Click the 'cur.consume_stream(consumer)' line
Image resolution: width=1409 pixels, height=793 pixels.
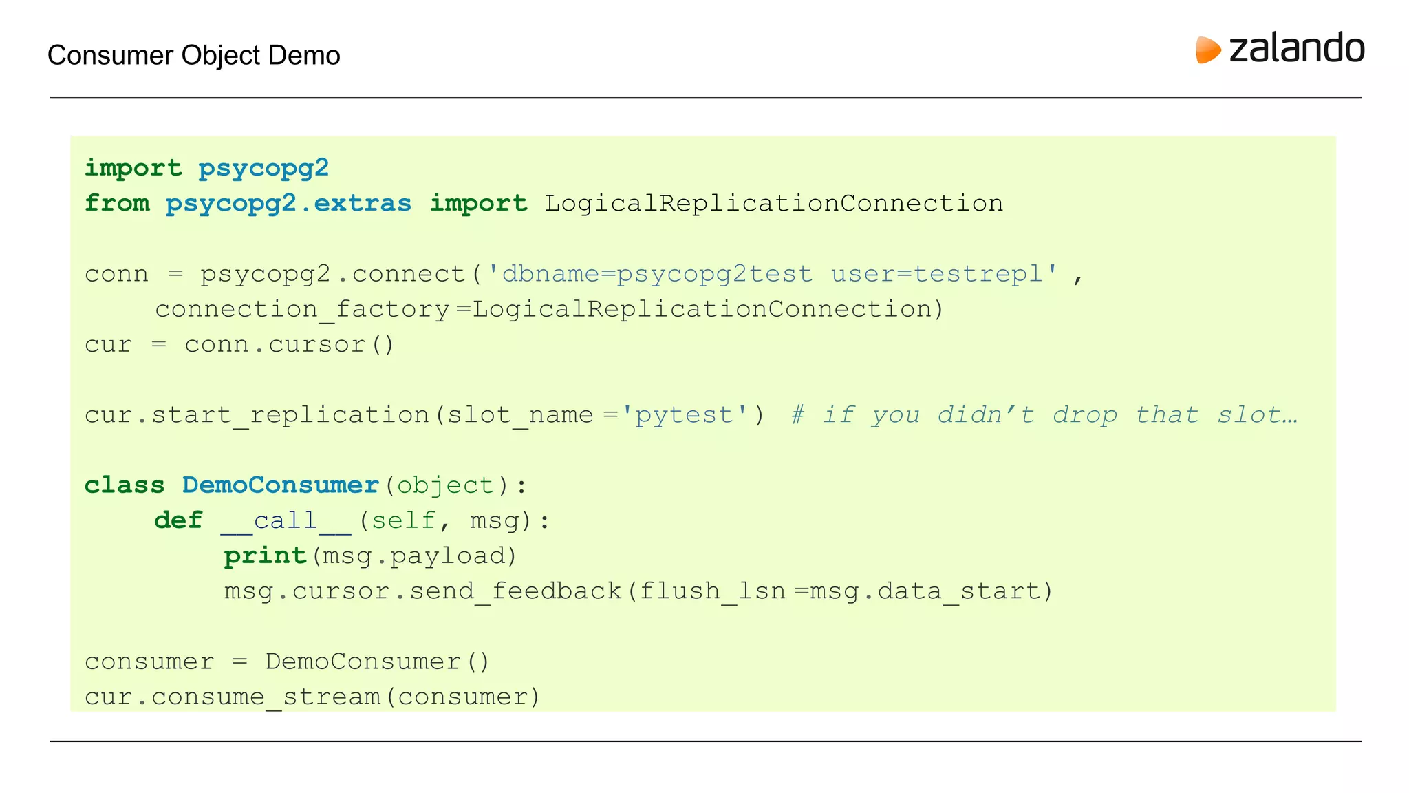313,697
